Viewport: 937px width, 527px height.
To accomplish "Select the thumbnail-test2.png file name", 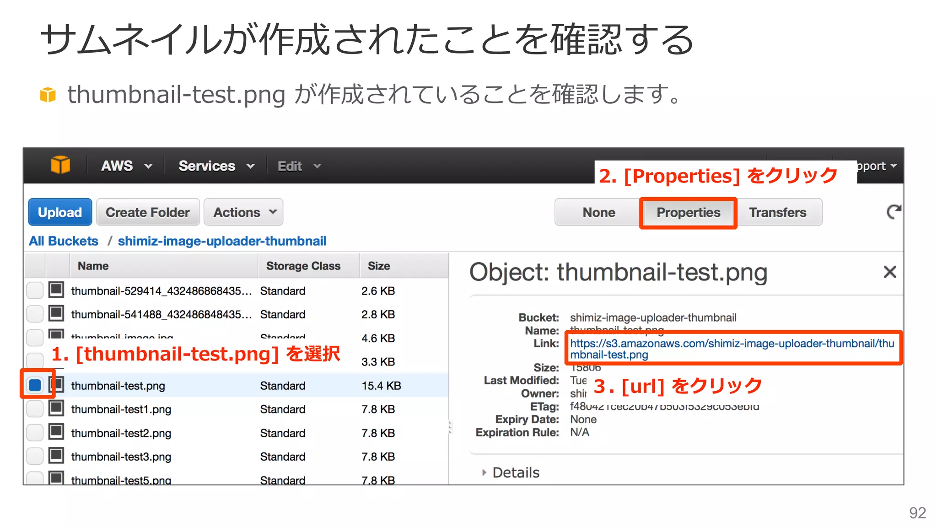I will 121,433.
